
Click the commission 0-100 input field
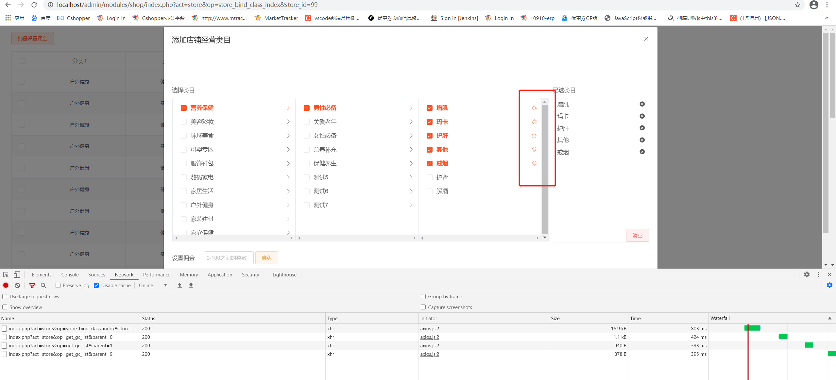[x=229, y=258]
